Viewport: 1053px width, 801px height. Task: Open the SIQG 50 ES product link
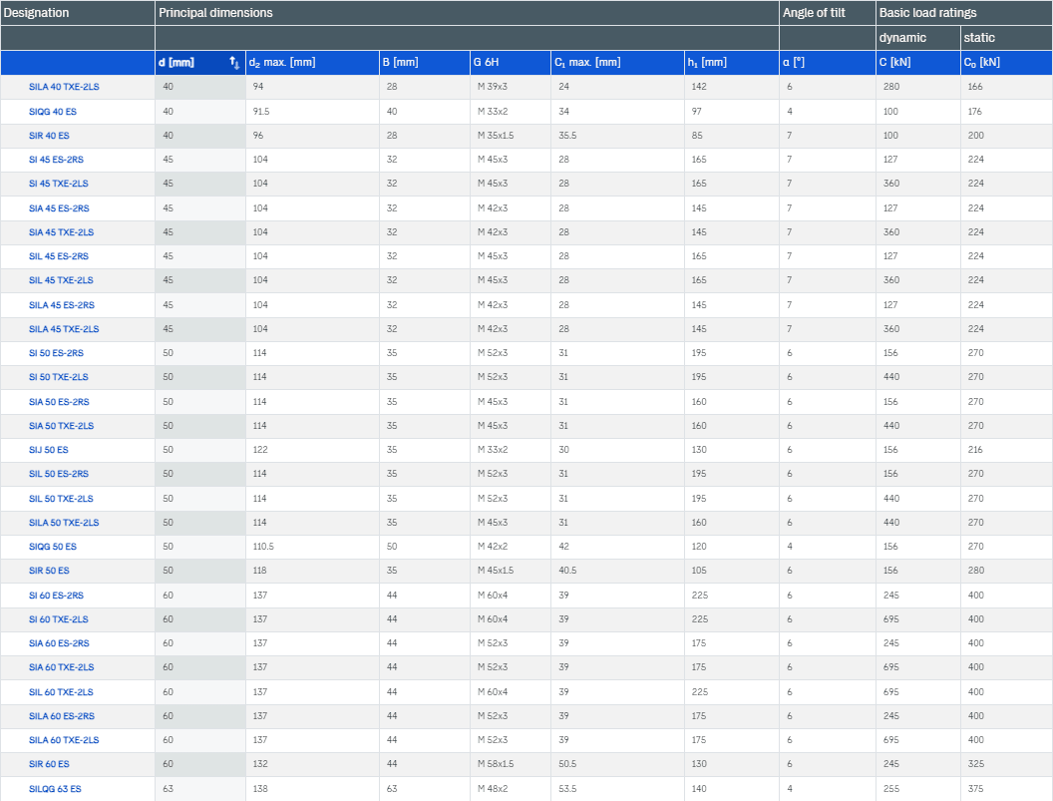tap(55, 547)
